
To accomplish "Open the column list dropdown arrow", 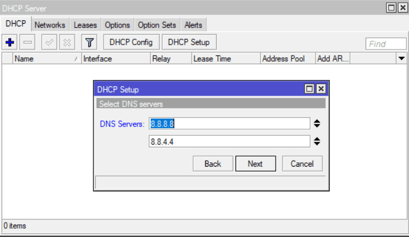I will (401, 58).
